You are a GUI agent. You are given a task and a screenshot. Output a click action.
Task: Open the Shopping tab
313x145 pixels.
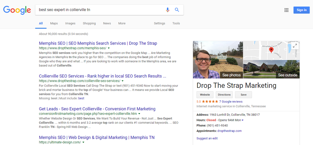click(x=89, y=23)
